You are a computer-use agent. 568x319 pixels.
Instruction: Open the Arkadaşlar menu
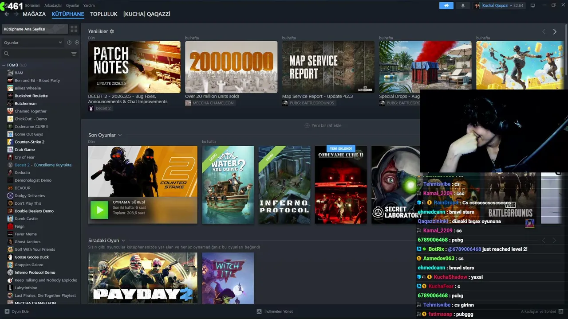click(53, 5)
